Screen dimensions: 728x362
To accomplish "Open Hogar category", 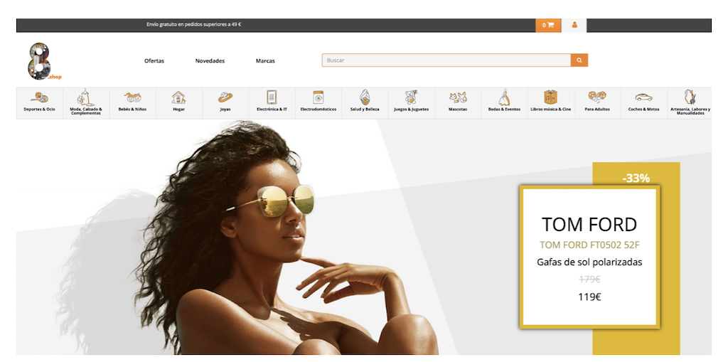I will (178, 102).
